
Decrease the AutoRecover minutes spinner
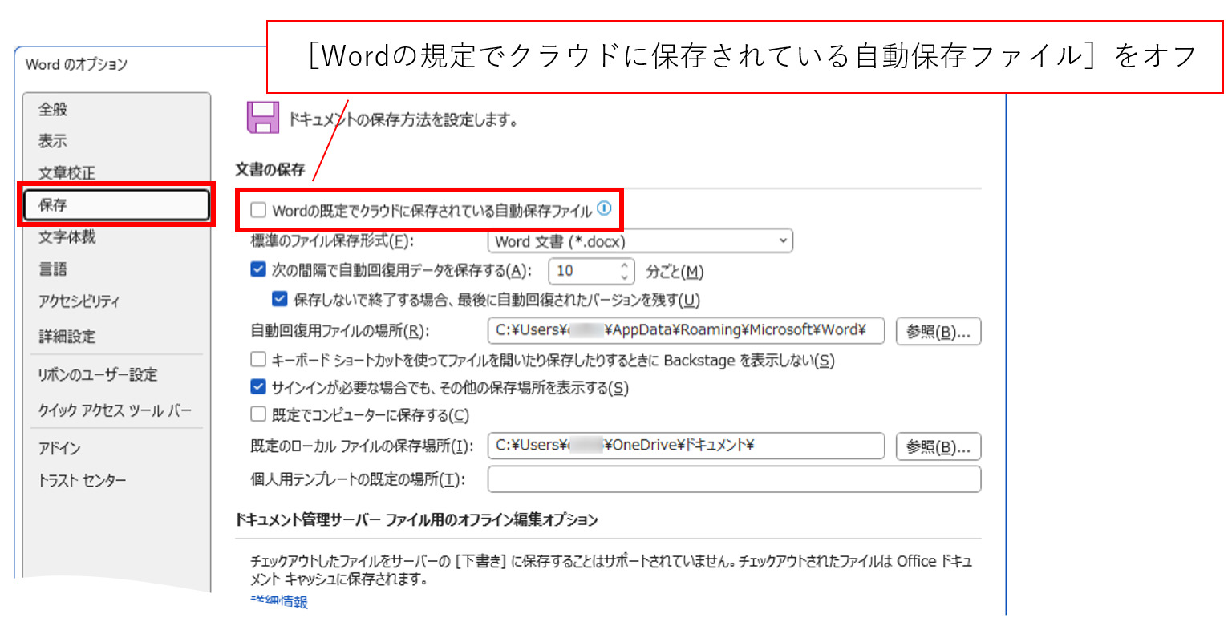(x=624, y=277)
